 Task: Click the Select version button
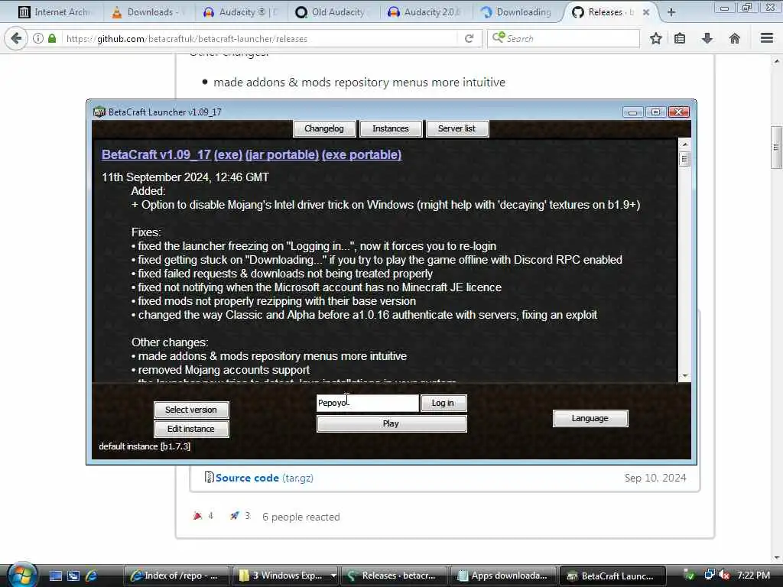click(x=191, y=410)
